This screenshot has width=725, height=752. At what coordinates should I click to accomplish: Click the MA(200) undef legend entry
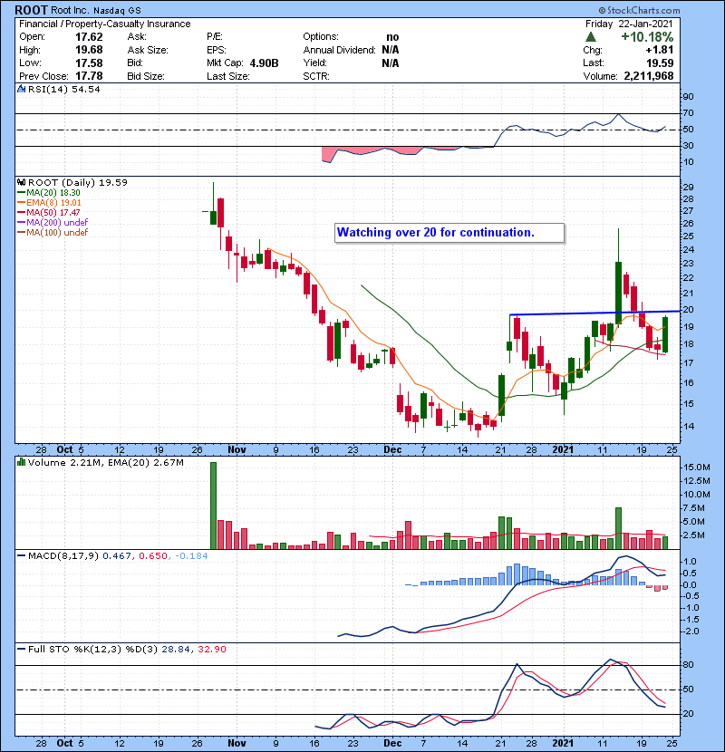point(53,223)
